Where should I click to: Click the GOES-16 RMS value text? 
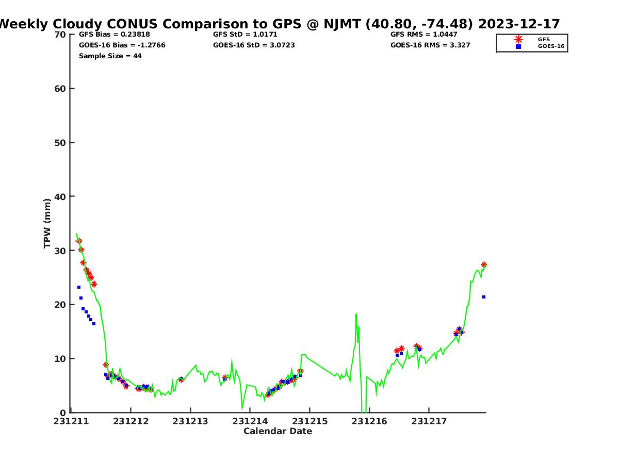point(430,45)
